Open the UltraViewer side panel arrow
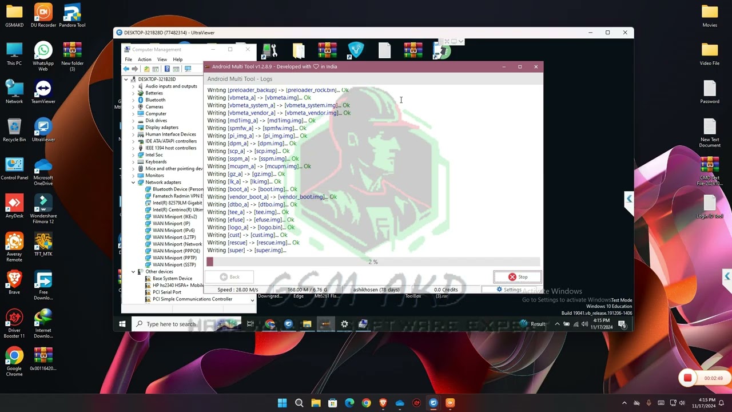This screenshot has height=412, width=732. point(629,199)
